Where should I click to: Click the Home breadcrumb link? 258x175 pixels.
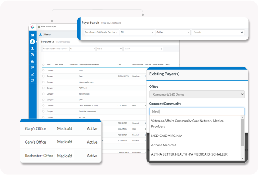(x=43, y=27)
